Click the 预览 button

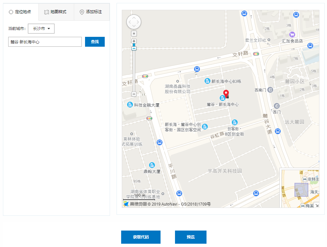tap(191, 237)
